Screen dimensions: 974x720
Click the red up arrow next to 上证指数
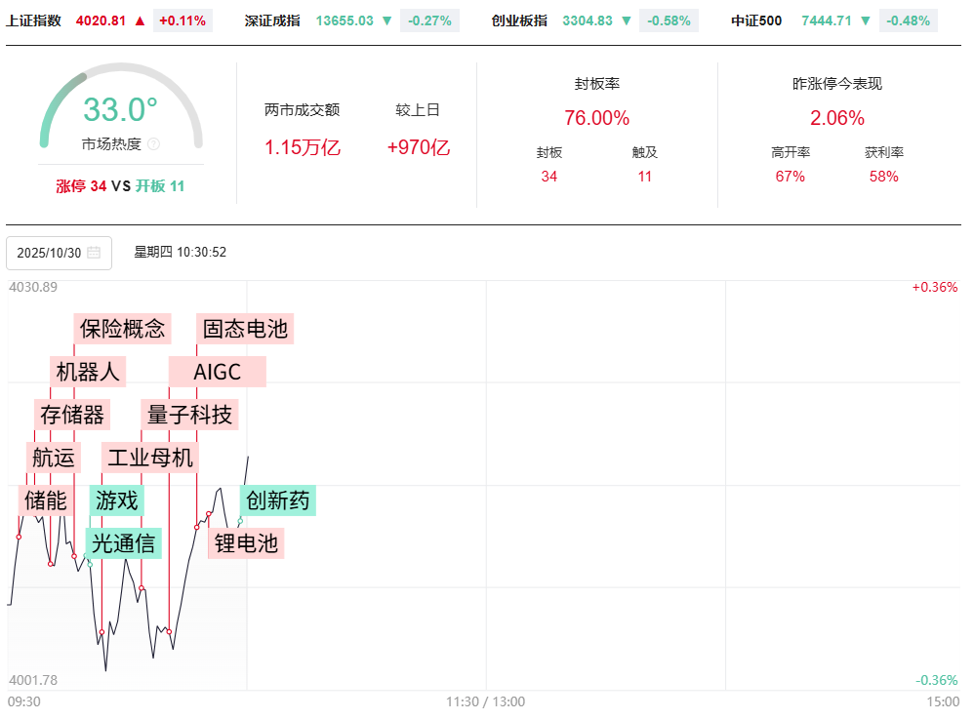[141, 20]
